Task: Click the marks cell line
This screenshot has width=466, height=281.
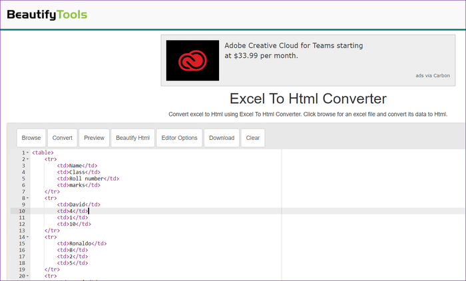Action: 79,185
